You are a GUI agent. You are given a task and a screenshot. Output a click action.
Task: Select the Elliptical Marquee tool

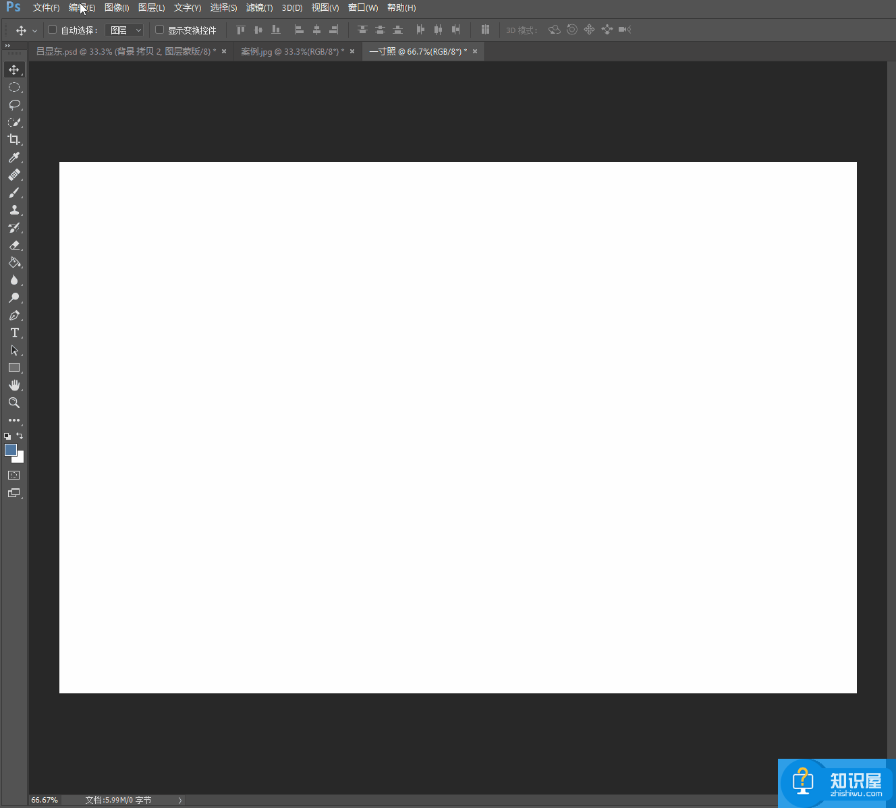[x=14, y=87]
